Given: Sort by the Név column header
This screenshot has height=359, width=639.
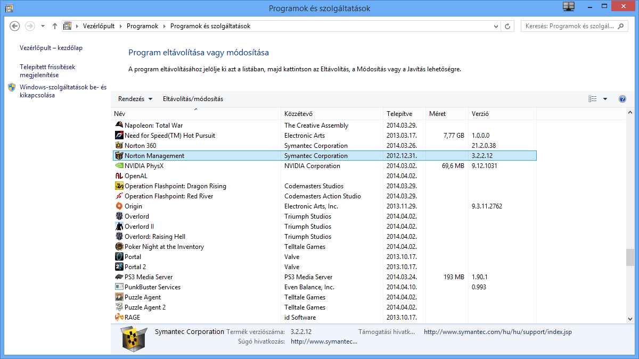Looking at the screenshot, I should pyautogui.click(x=196, y=114).
